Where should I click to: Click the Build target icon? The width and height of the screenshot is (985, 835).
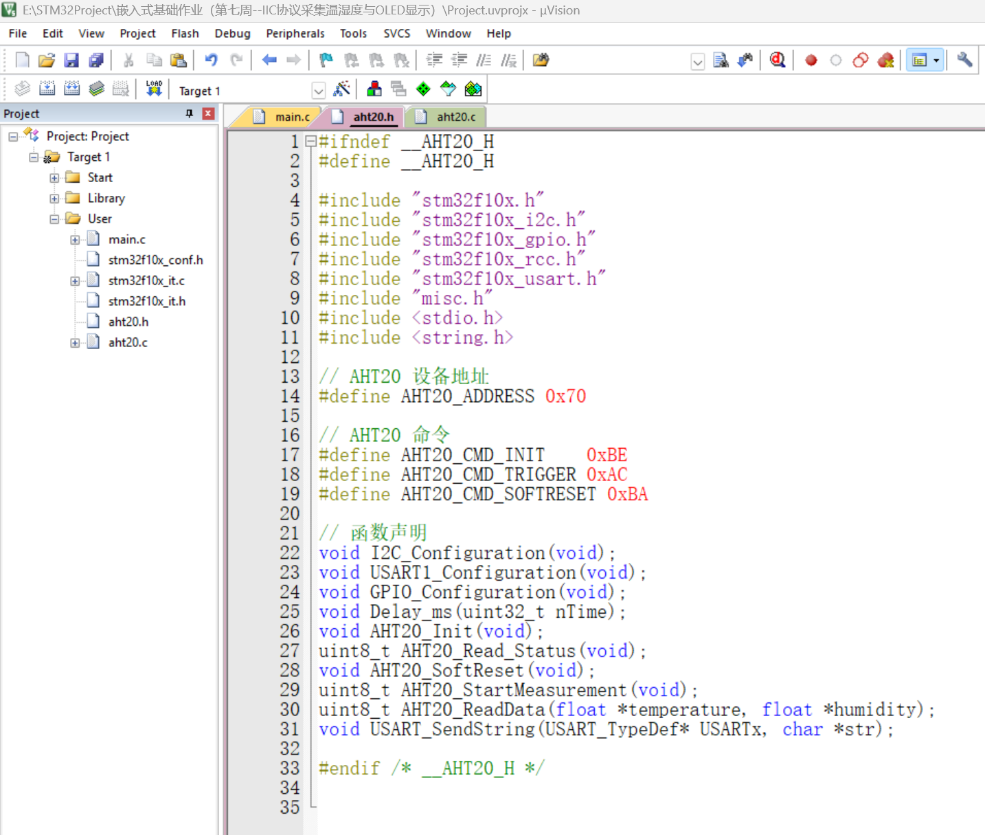pyautogui.click(x=47, y=89)
